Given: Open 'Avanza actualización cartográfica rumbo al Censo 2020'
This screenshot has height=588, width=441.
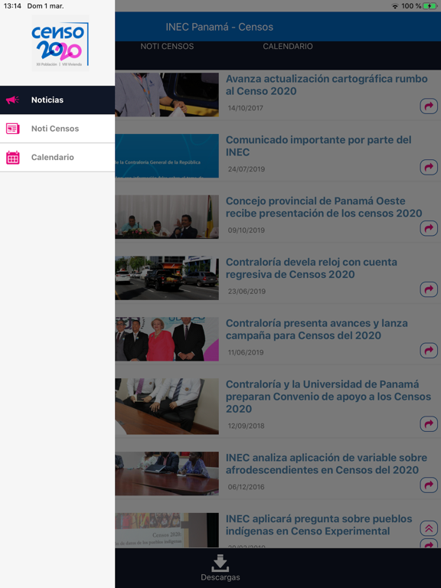Looking at the screenshot, I should 327,85.
